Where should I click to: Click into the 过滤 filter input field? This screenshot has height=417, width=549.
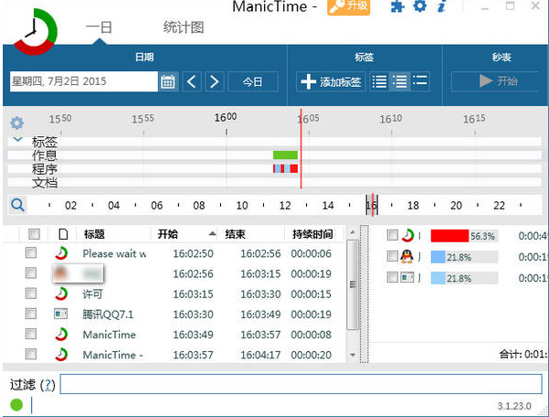[x=301, y=384]
